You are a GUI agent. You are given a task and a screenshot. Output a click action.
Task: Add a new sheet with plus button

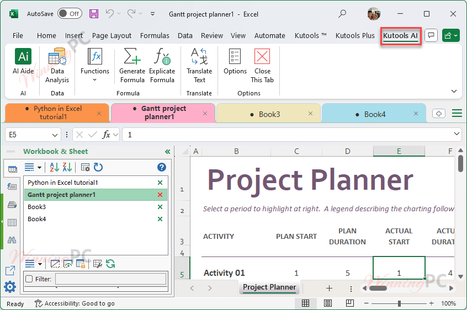pos(329,288)
